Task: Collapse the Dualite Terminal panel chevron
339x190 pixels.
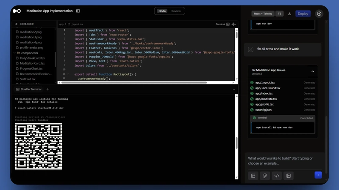Action: coord(234,89)
